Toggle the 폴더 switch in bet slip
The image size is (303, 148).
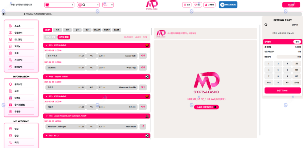pyautogui.click(x=297, y=42)
